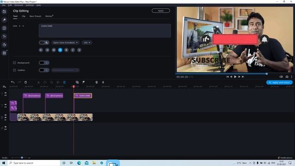Image resolution: width=295 pixels, height=166 pixels.
Task: Open the Settings menu
Action: tap(29, 5)
